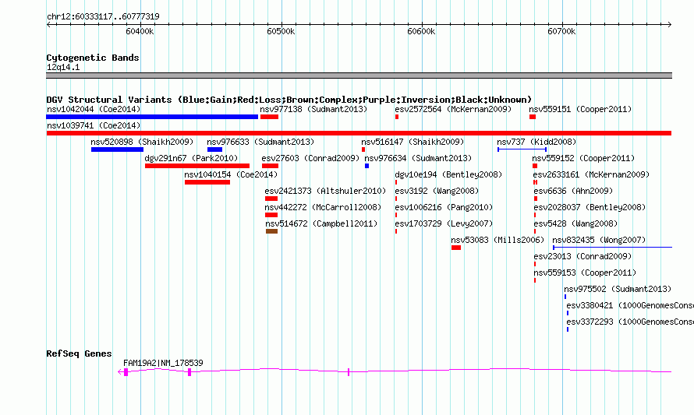The height and width of the screenshot is (415, 694).
Task: Click the DGV Structural Variants track title
Action: [x=289, y=100]
